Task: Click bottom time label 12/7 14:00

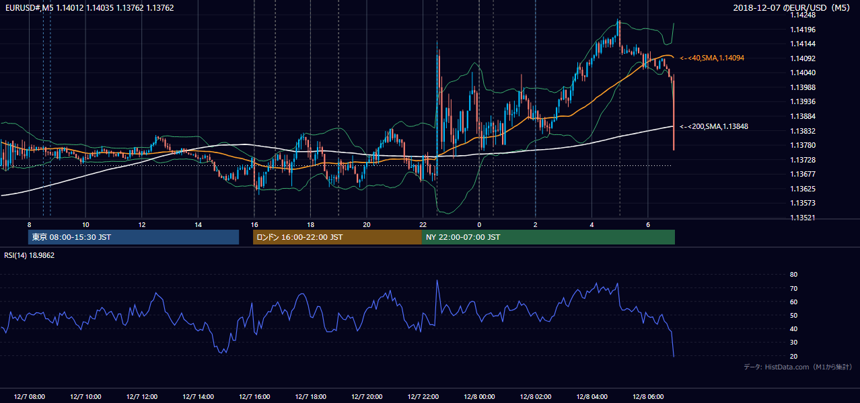Action: tap(198, 397)
